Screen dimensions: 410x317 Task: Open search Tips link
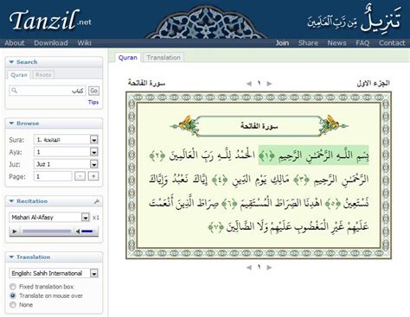pos(93,102)
